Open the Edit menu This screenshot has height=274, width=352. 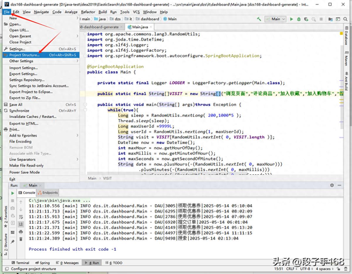coord(16,12)
